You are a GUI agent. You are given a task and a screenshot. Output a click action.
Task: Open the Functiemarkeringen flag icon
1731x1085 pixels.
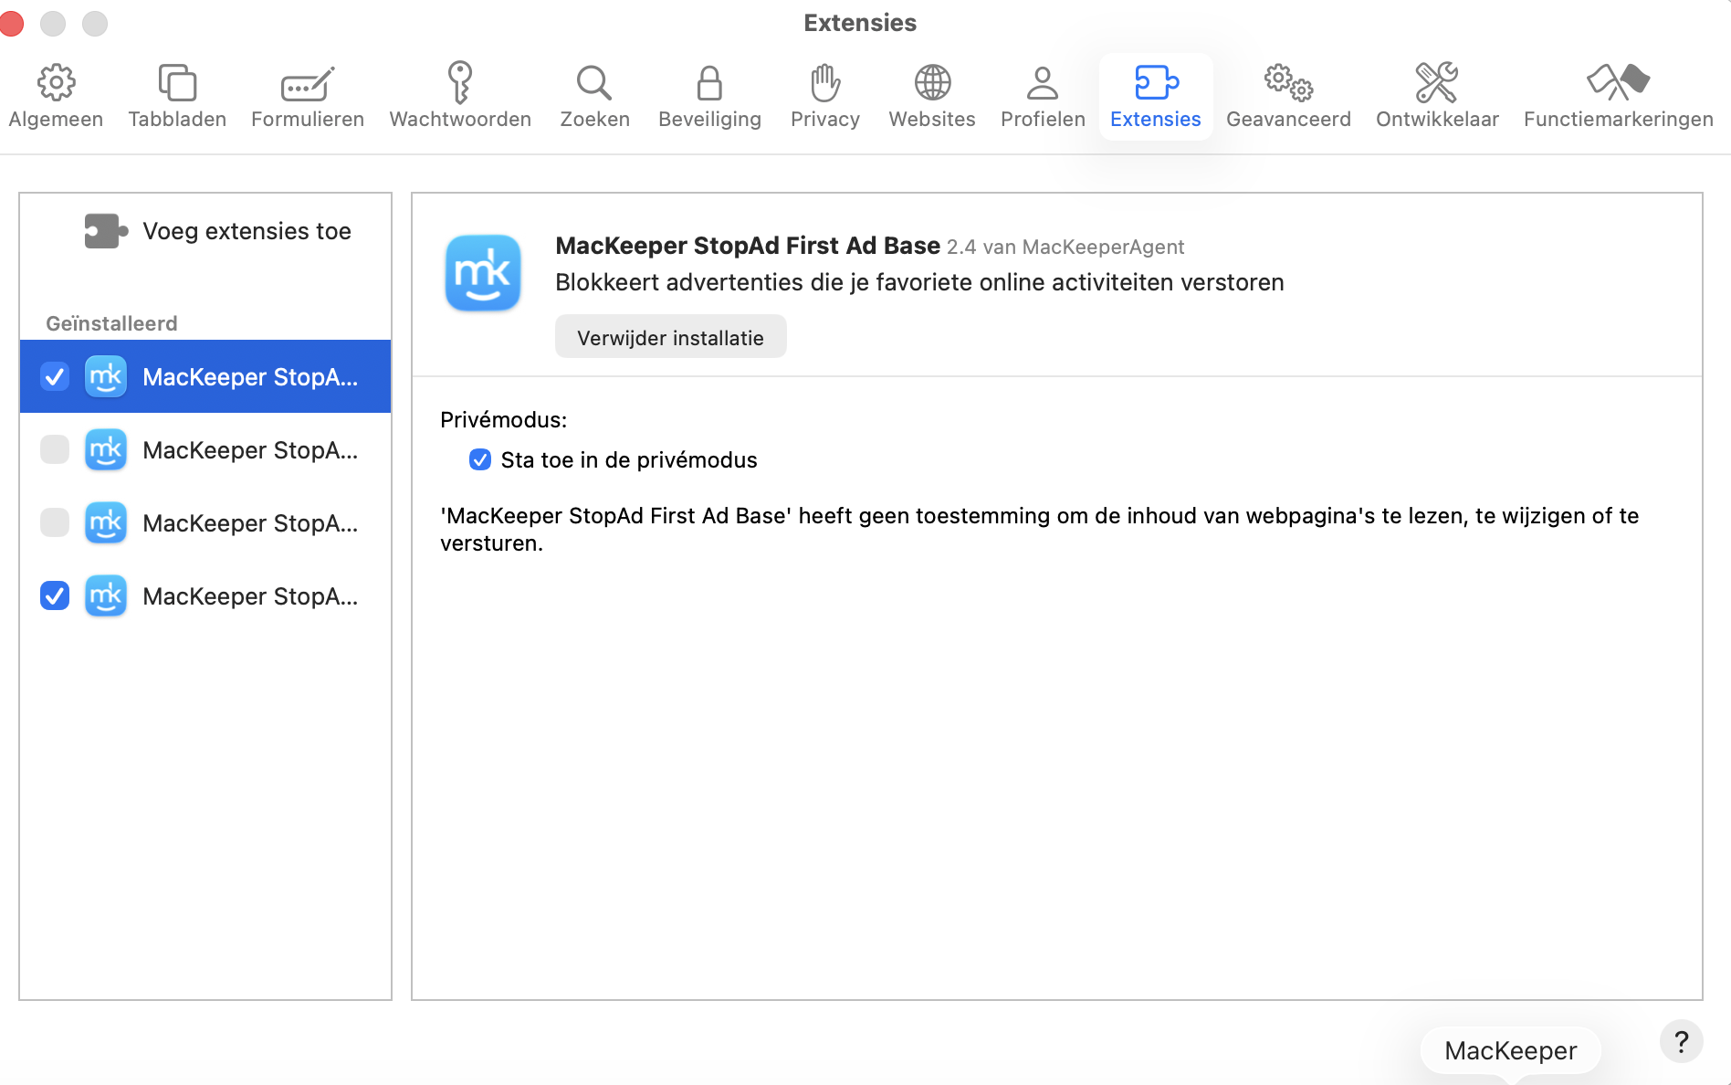click(1618, 95)
